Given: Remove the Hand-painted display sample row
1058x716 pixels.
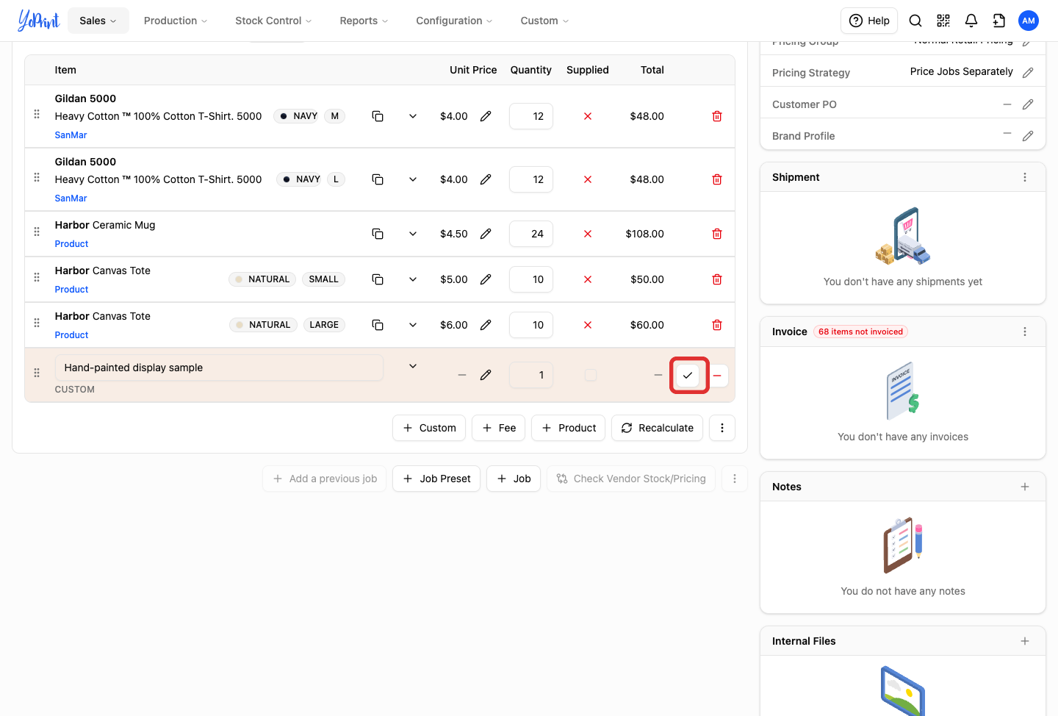Looking at the screenshot, I should (x=718, y=375).
